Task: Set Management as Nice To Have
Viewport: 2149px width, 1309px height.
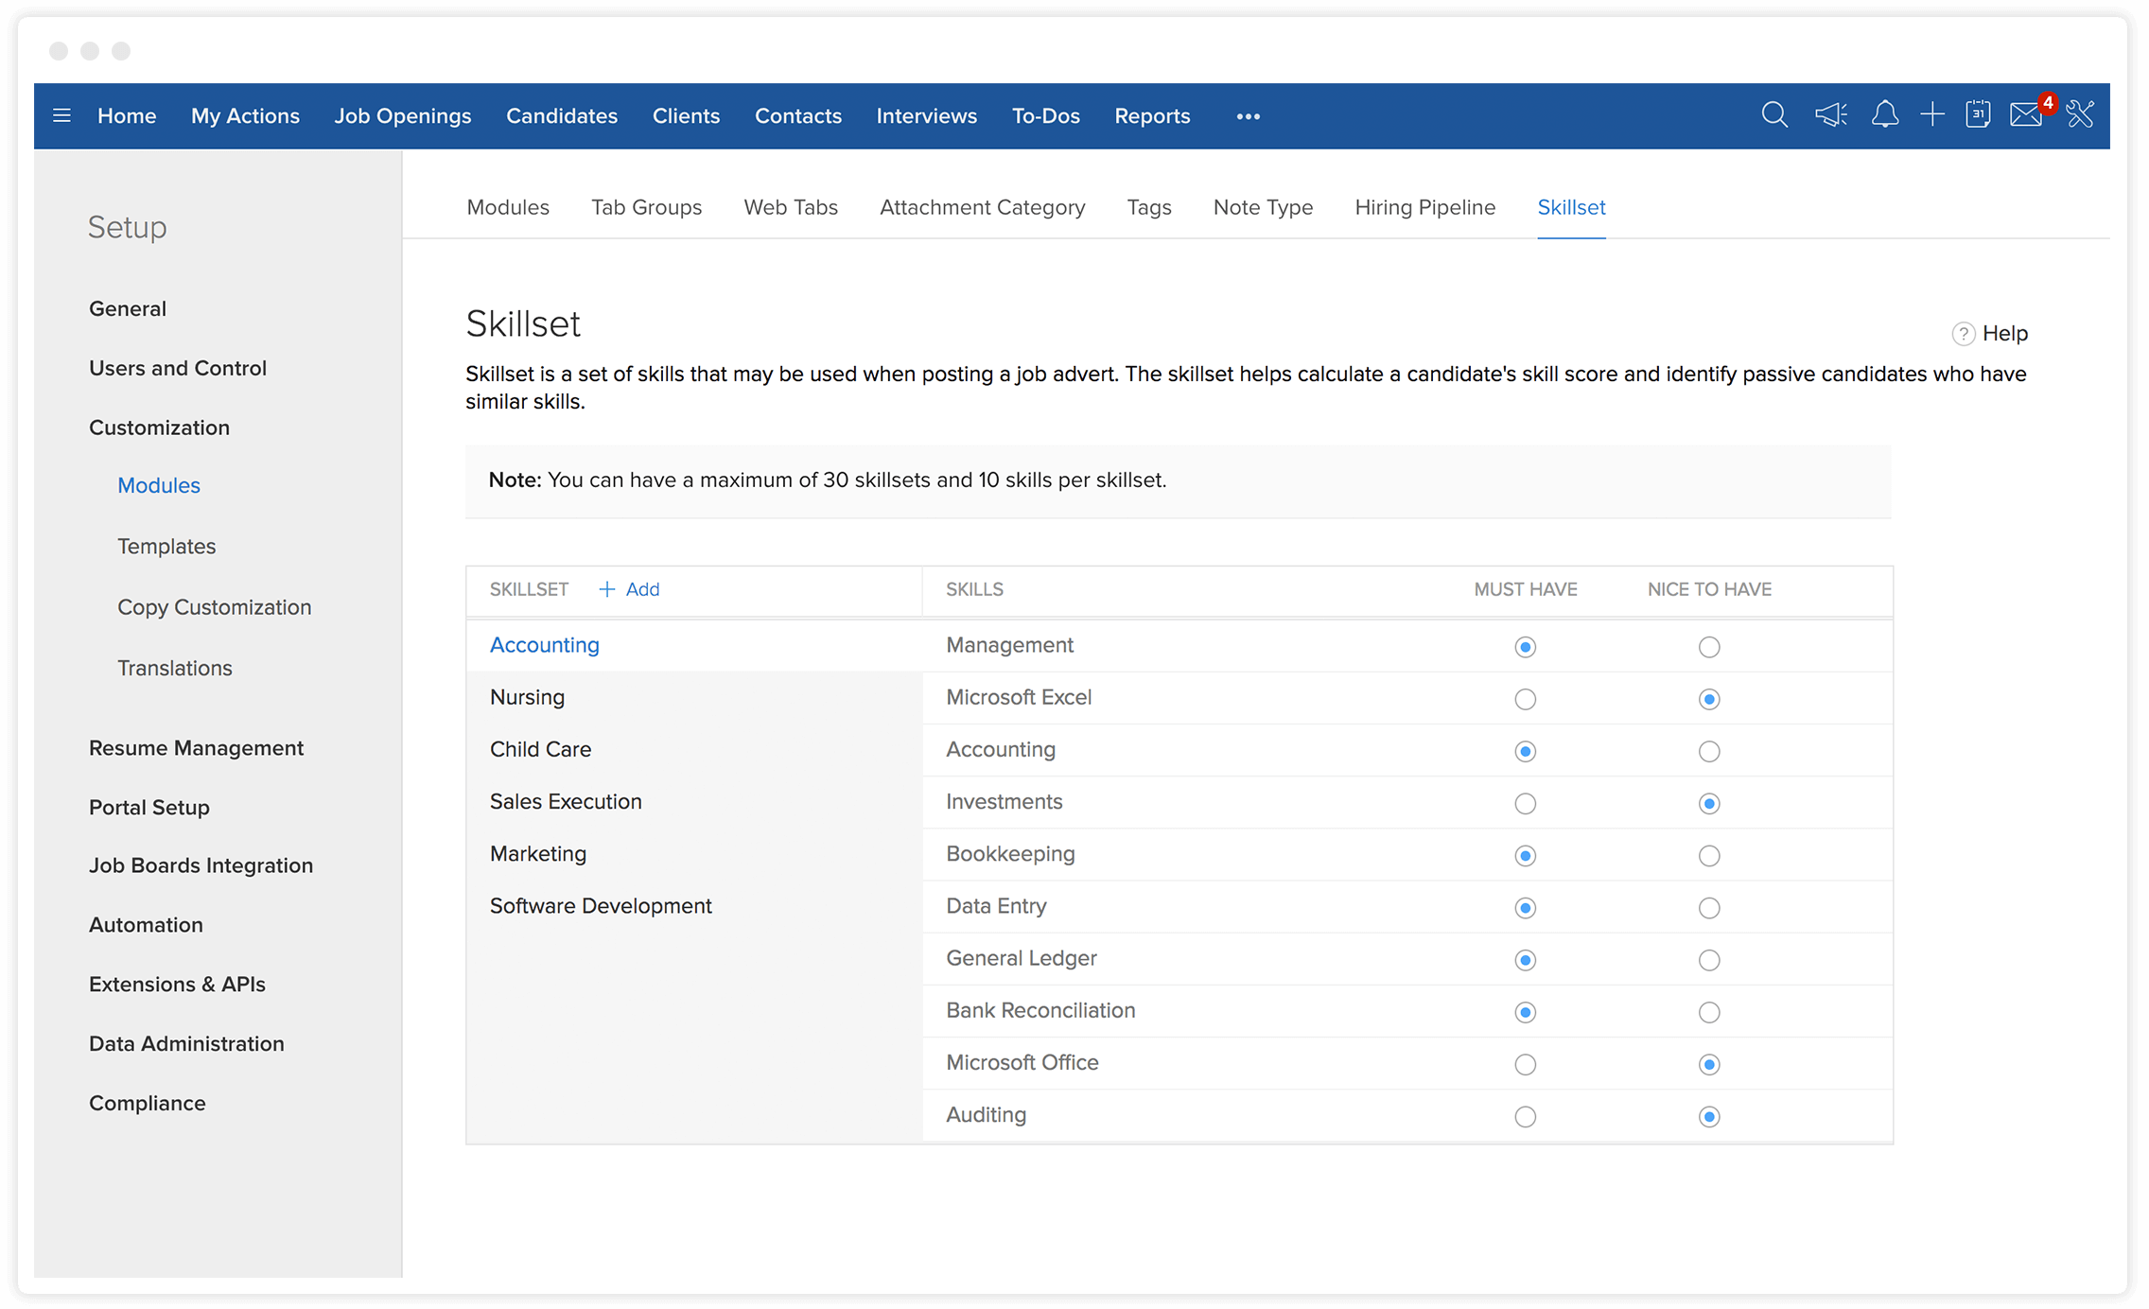Action: click(x=1708, y=648)
